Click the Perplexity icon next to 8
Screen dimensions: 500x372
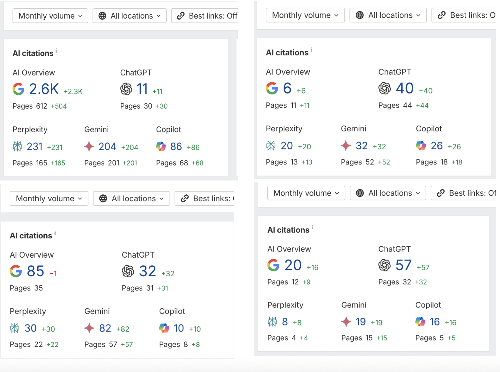[272, 322]
